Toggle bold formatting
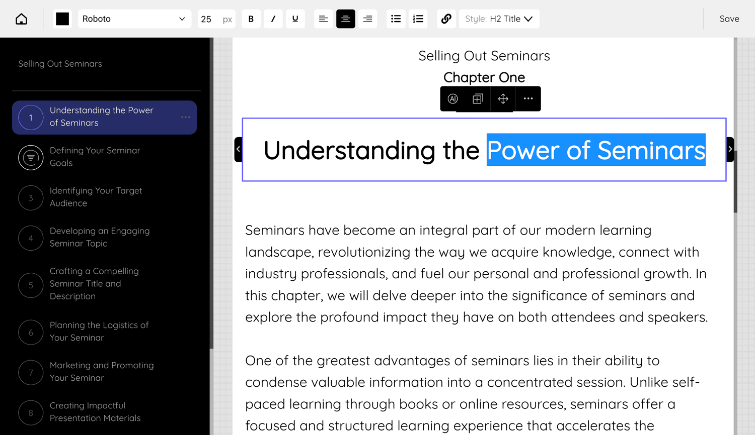The width and height of the screenshot is (755, 435). (x=251, y=19)
